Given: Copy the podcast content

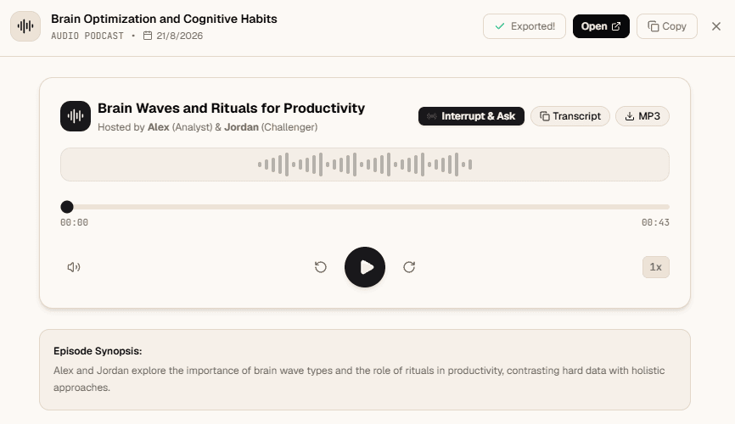Looking at the screenshot, I should [666, 26].
